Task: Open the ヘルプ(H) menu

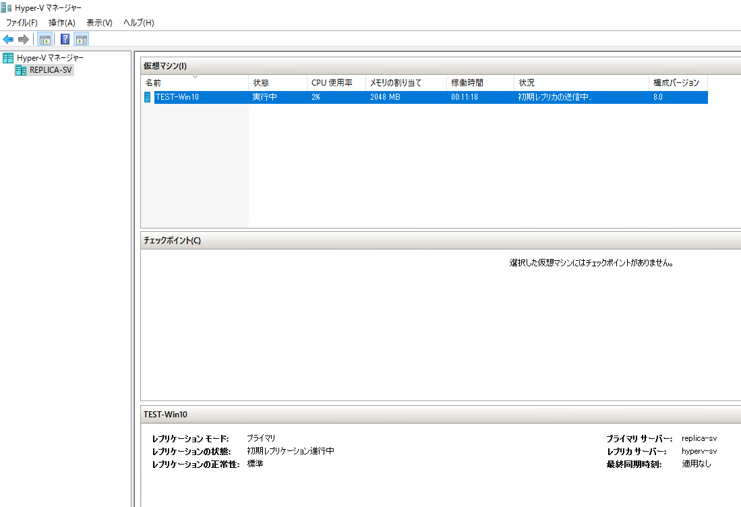Action: (x=138, y=23)
